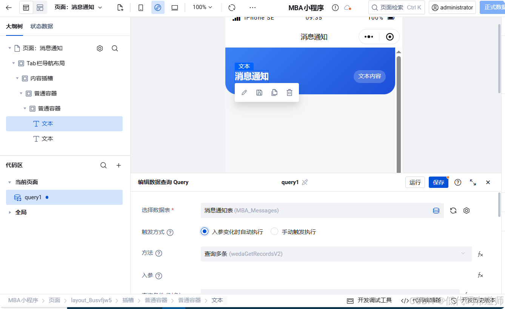Screen dimensions: 505x309
Task: Open the more options ellipsis in toolbar
Action: (x=252, y=8)
